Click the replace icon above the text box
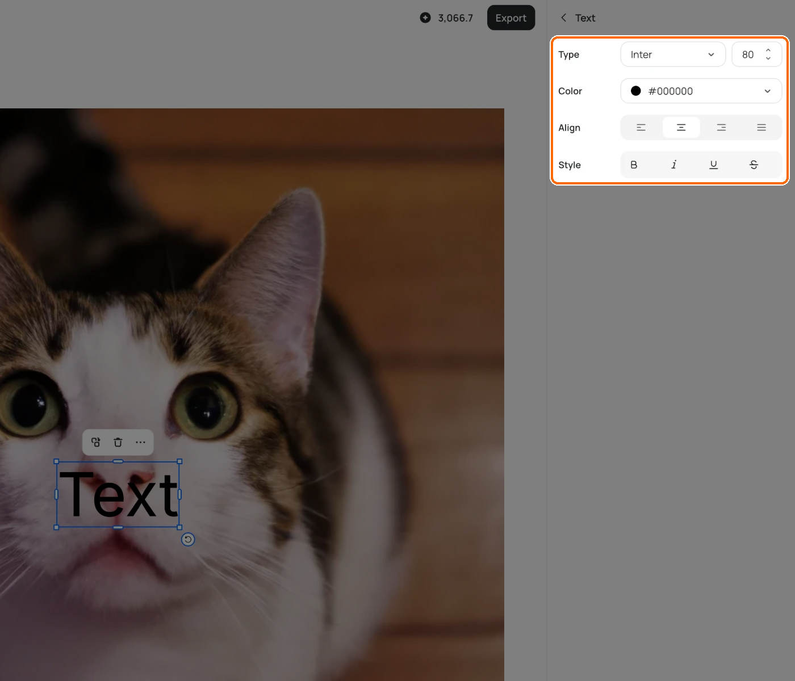 tap(95, 442)
